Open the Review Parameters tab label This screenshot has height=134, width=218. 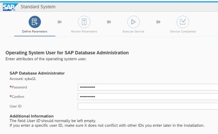[84, 32]
